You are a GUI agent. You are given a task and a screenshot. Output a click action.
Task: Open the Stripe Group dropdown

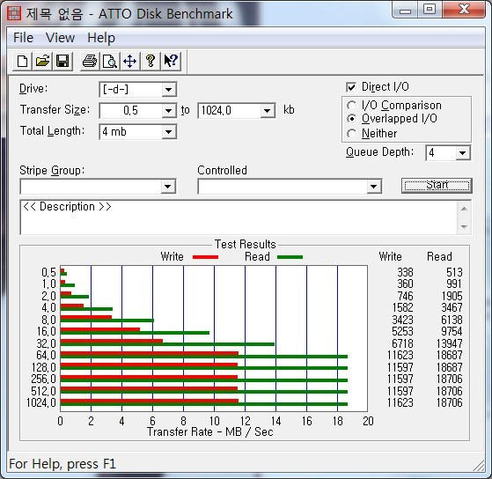click(x=168, y=187)
